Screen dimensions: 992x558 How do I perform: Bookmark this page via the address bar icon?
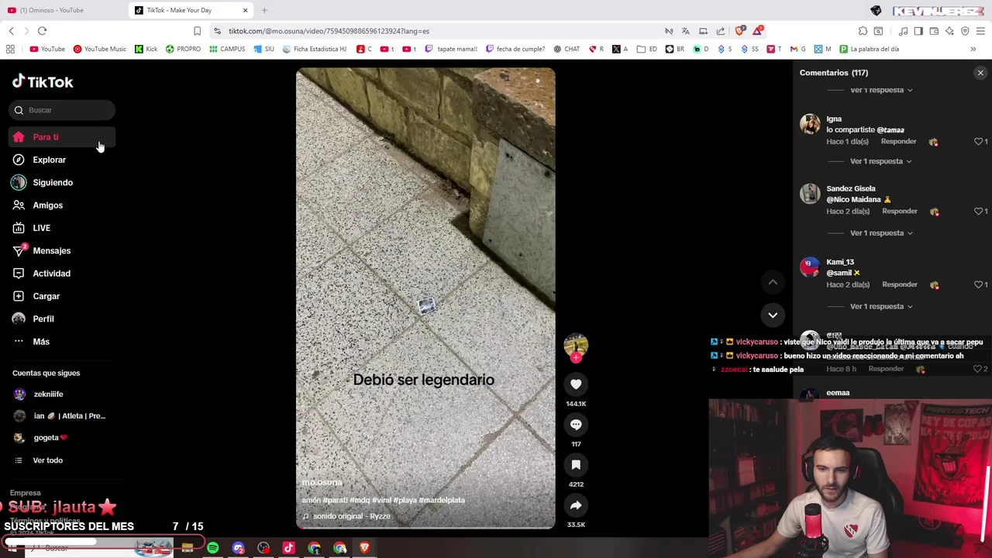197,31
